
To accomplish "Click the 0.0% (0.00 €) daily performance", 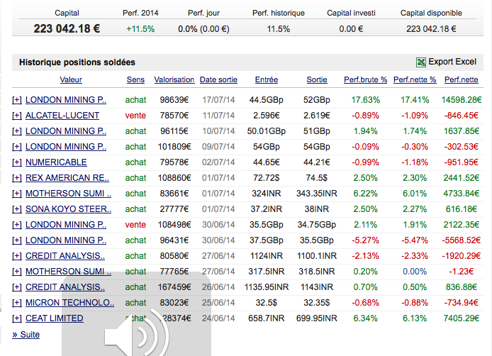I will tap(203, 29).
